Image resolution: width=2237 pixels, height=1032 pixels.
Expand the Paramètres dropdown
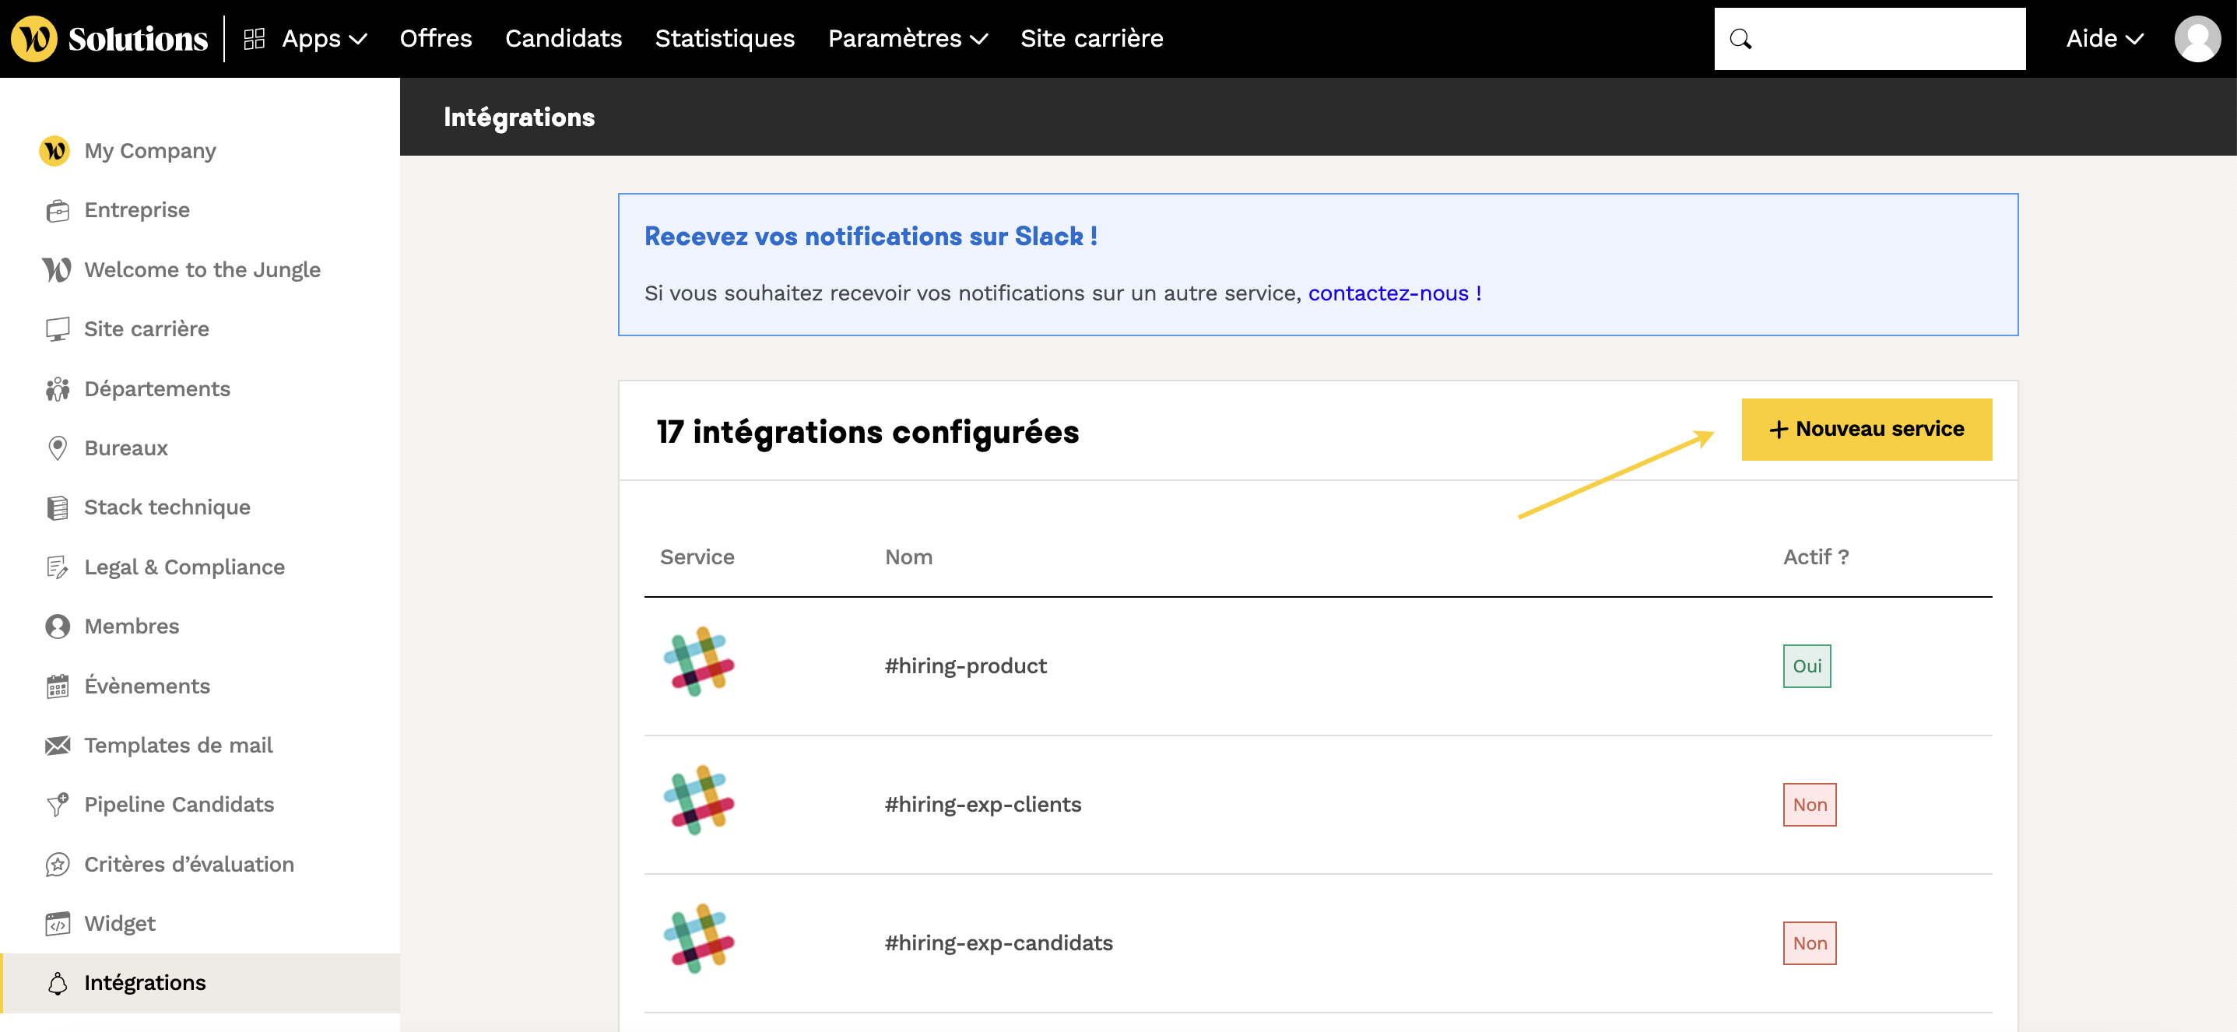(907, 38)
